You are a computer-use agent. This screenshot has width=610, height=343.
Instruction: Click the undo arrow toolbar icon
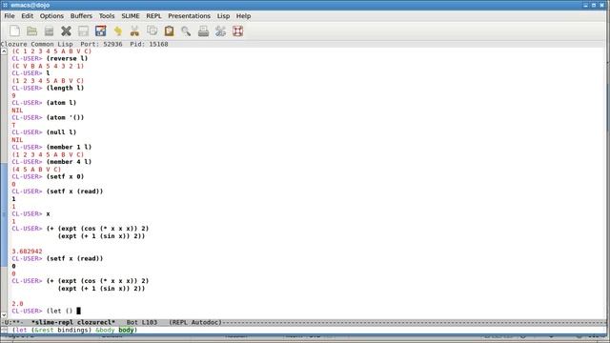click(117, 31)
